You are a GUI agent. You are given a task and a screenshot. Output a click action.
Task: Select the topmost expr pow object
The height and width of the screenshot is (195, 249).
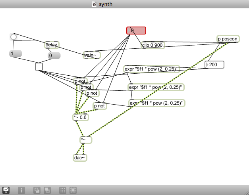[x=152, y=69]
